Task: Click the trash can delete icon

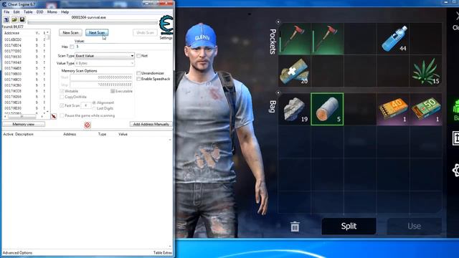Action: (x=295, y=226)
